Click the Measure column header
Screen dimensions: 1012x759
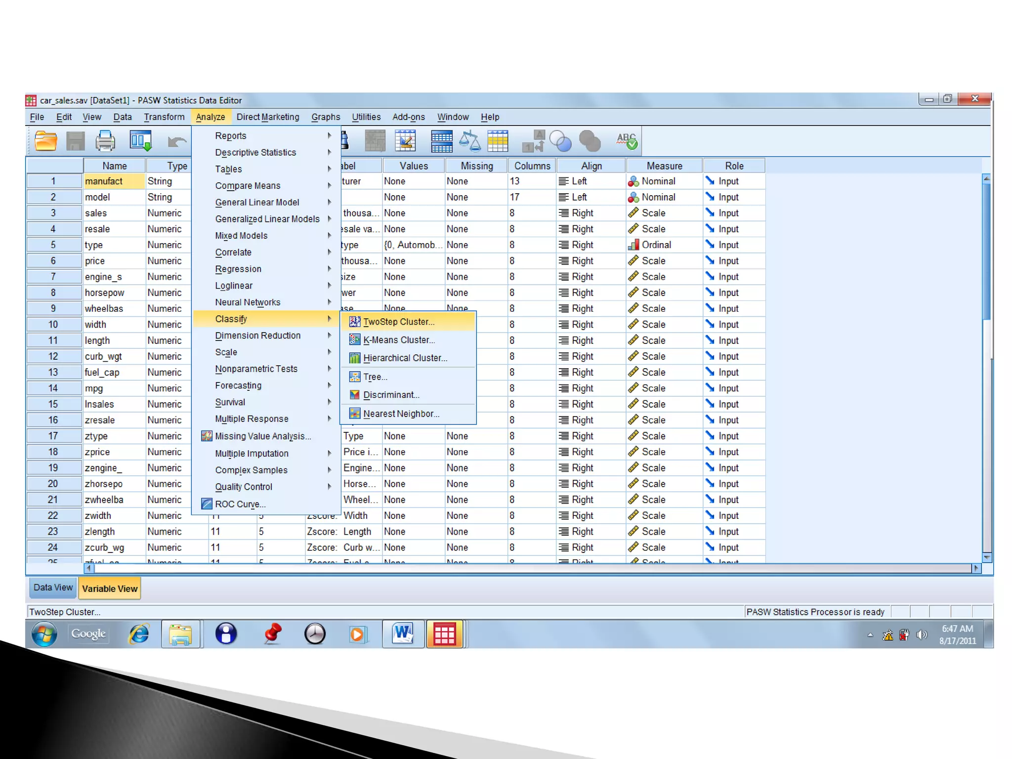(664, 166)
